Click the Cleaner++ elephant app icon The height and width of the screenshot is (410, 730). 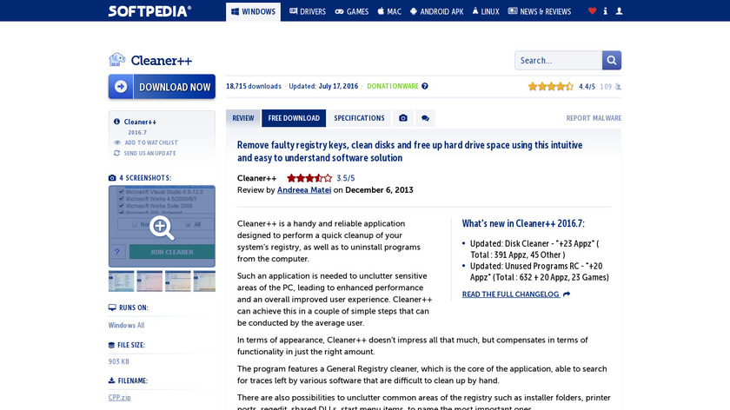[x=116, y=60]
